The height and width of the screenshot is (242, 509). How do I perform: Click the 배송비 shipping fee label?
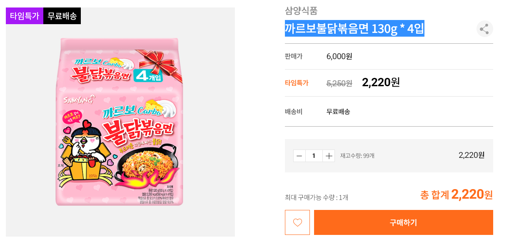click(294, 112)
